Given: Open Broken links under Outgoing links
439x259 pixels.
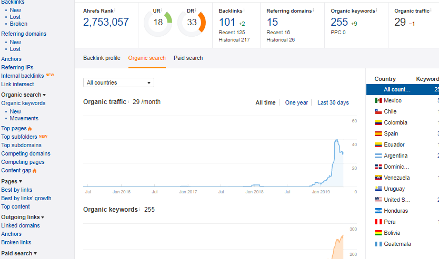Looking at the screenshot, I should click(x=16, y=242).
